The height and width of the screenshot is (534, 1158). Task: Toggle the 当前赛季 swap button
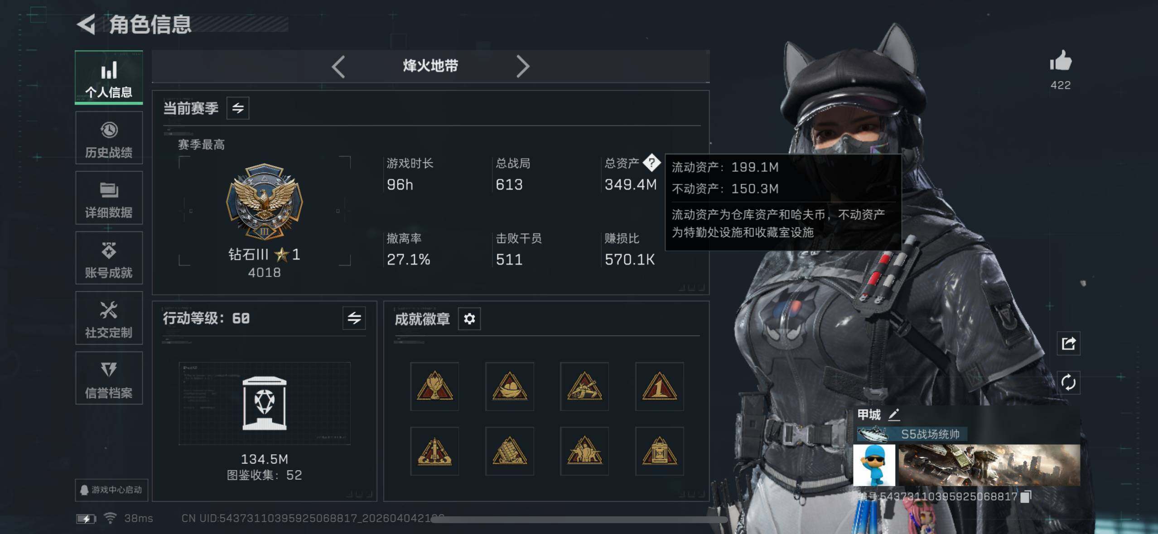tap(238, 108)
